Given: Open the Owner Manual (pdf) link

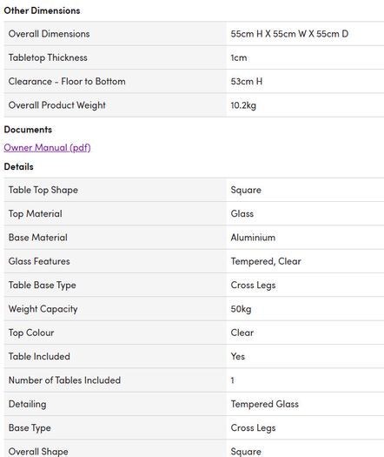Looking at the screenshot, I should 47,147.
